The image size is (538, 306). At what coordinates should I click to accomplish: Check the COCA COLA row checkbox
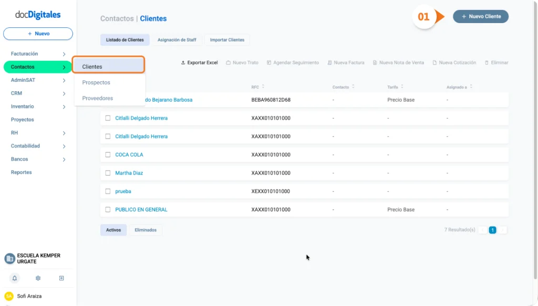[108, 154]
